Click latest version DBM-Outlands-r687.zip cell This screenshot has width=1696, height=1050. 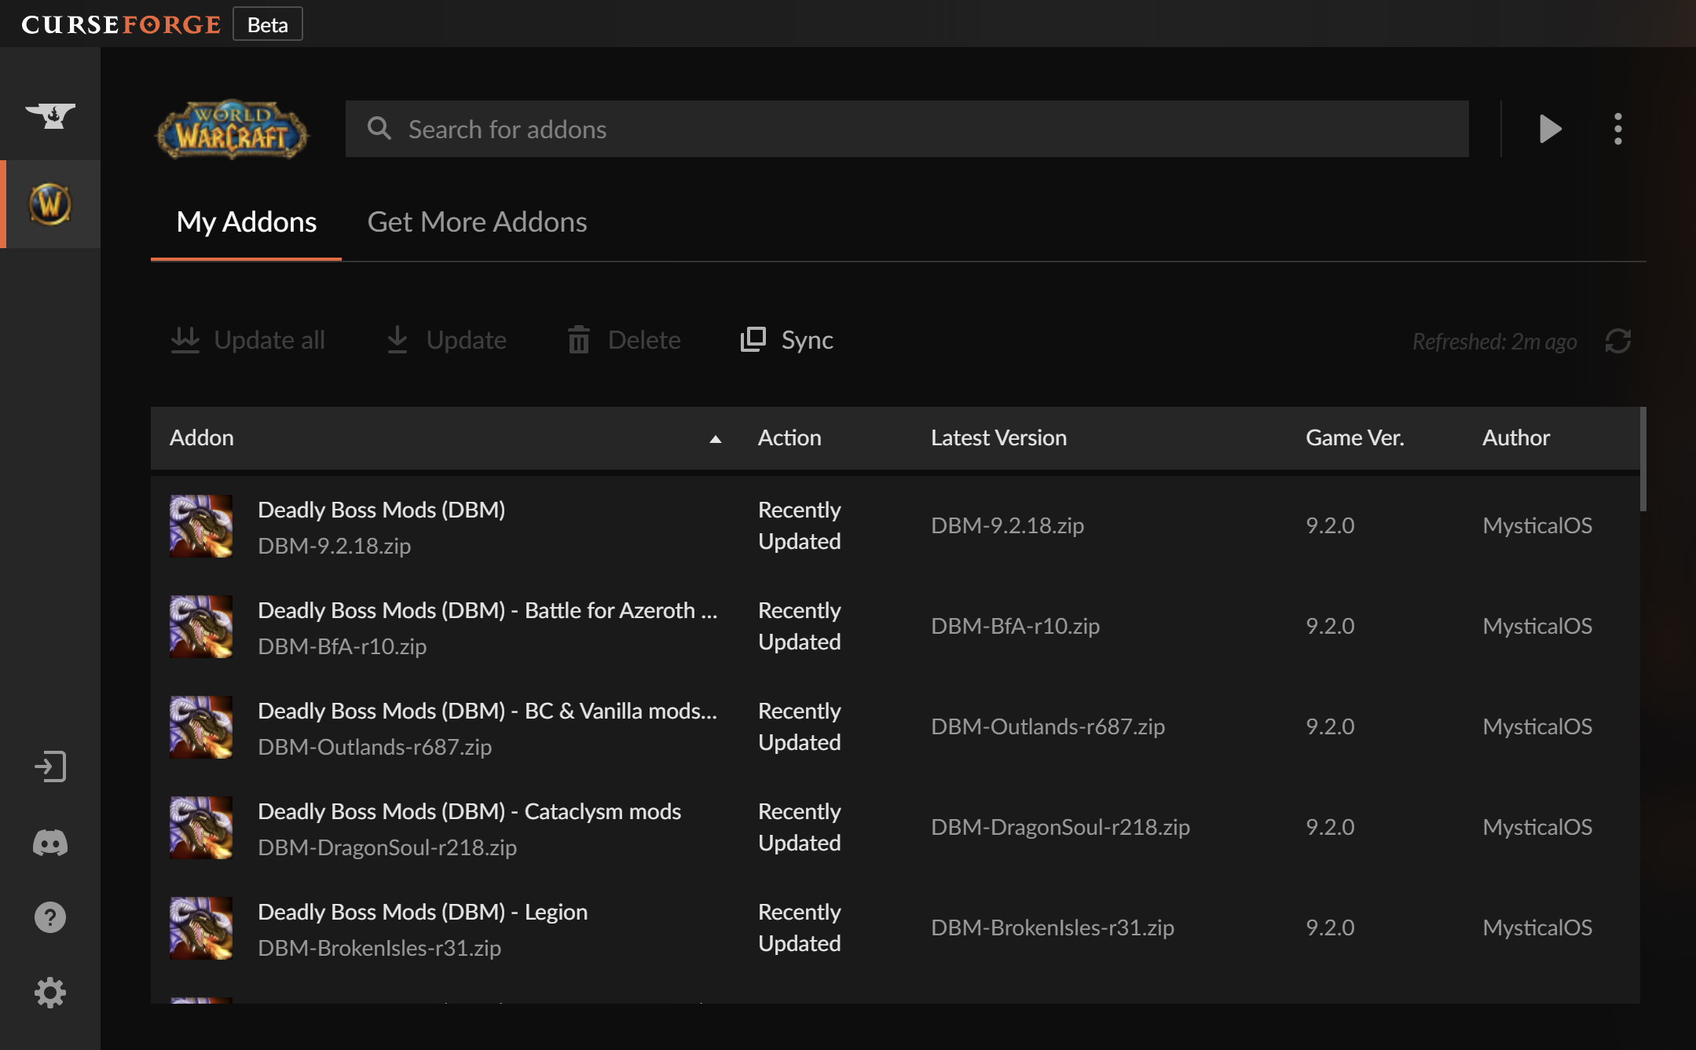[x=1047, y=726]
